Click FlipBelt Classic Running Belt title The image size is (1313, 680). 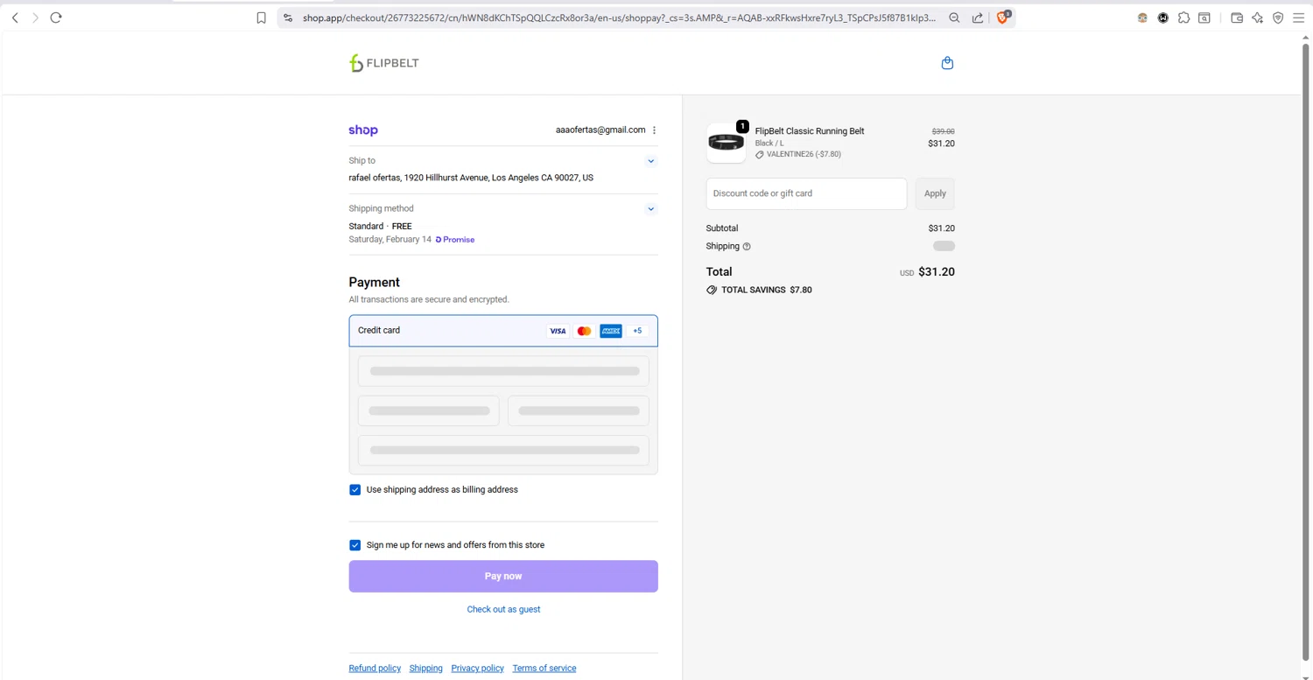click(810, 131)
